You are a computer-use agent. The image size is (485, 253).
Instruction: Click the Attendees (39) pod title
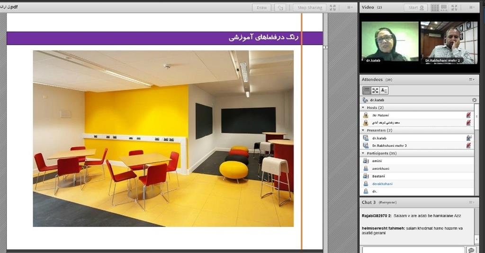377,80
